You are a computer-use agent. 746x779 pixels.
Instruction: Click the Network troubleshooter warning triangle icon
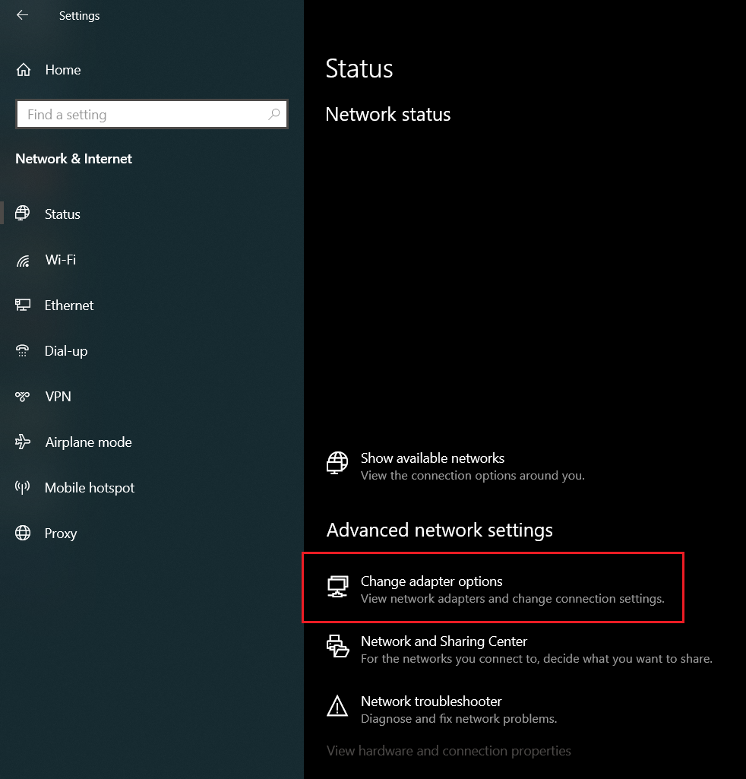tap(337, 707)
